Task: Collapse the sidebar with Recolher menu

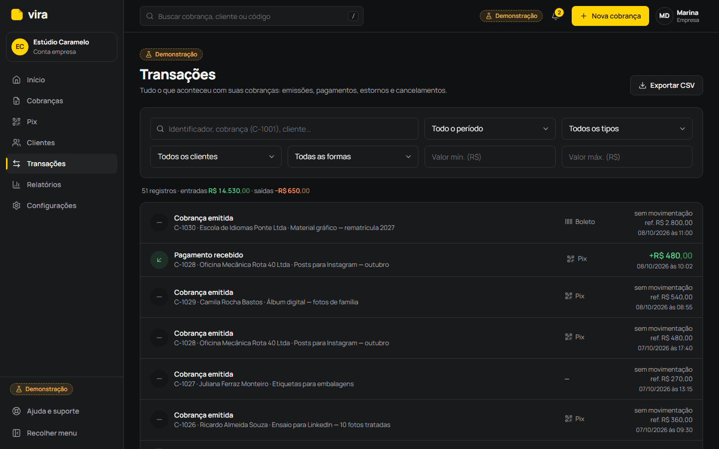Action: coord(61,433)
